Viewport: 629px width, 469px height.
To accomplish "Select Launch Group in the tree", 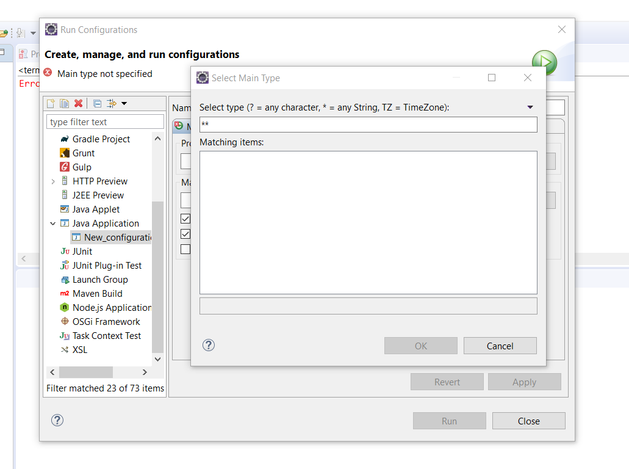I will [100, 280].
